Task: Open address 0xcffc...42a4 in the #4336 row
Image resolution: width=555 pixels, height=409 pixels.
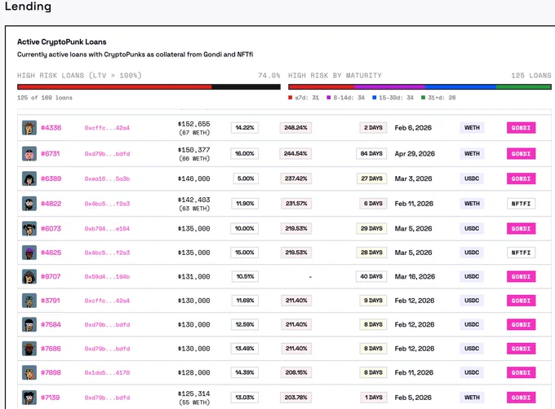Action: pyautogui.click(x=107, y=128)
